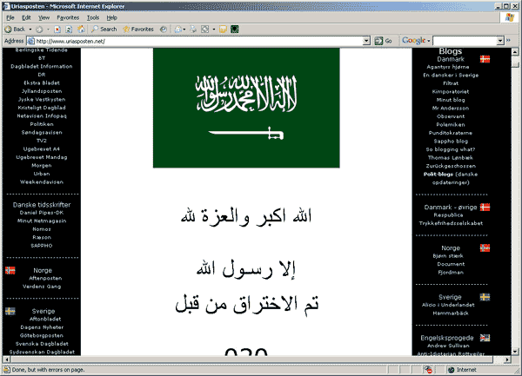522x376 pixels.
Task: Open the Daniel Pipes-DK link
Action: coord(42,213)
